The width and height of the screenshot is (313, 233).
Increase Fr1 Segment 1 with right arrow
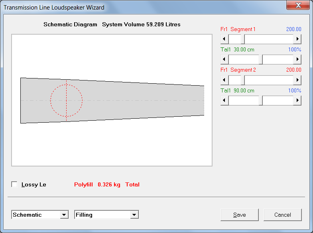click(297, 39)
